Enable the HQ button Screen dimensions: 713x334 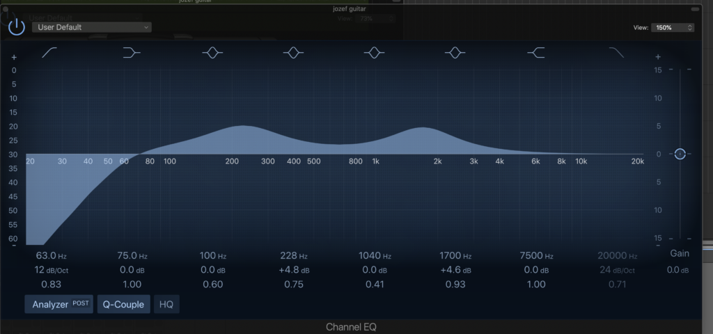click(166, 305)
